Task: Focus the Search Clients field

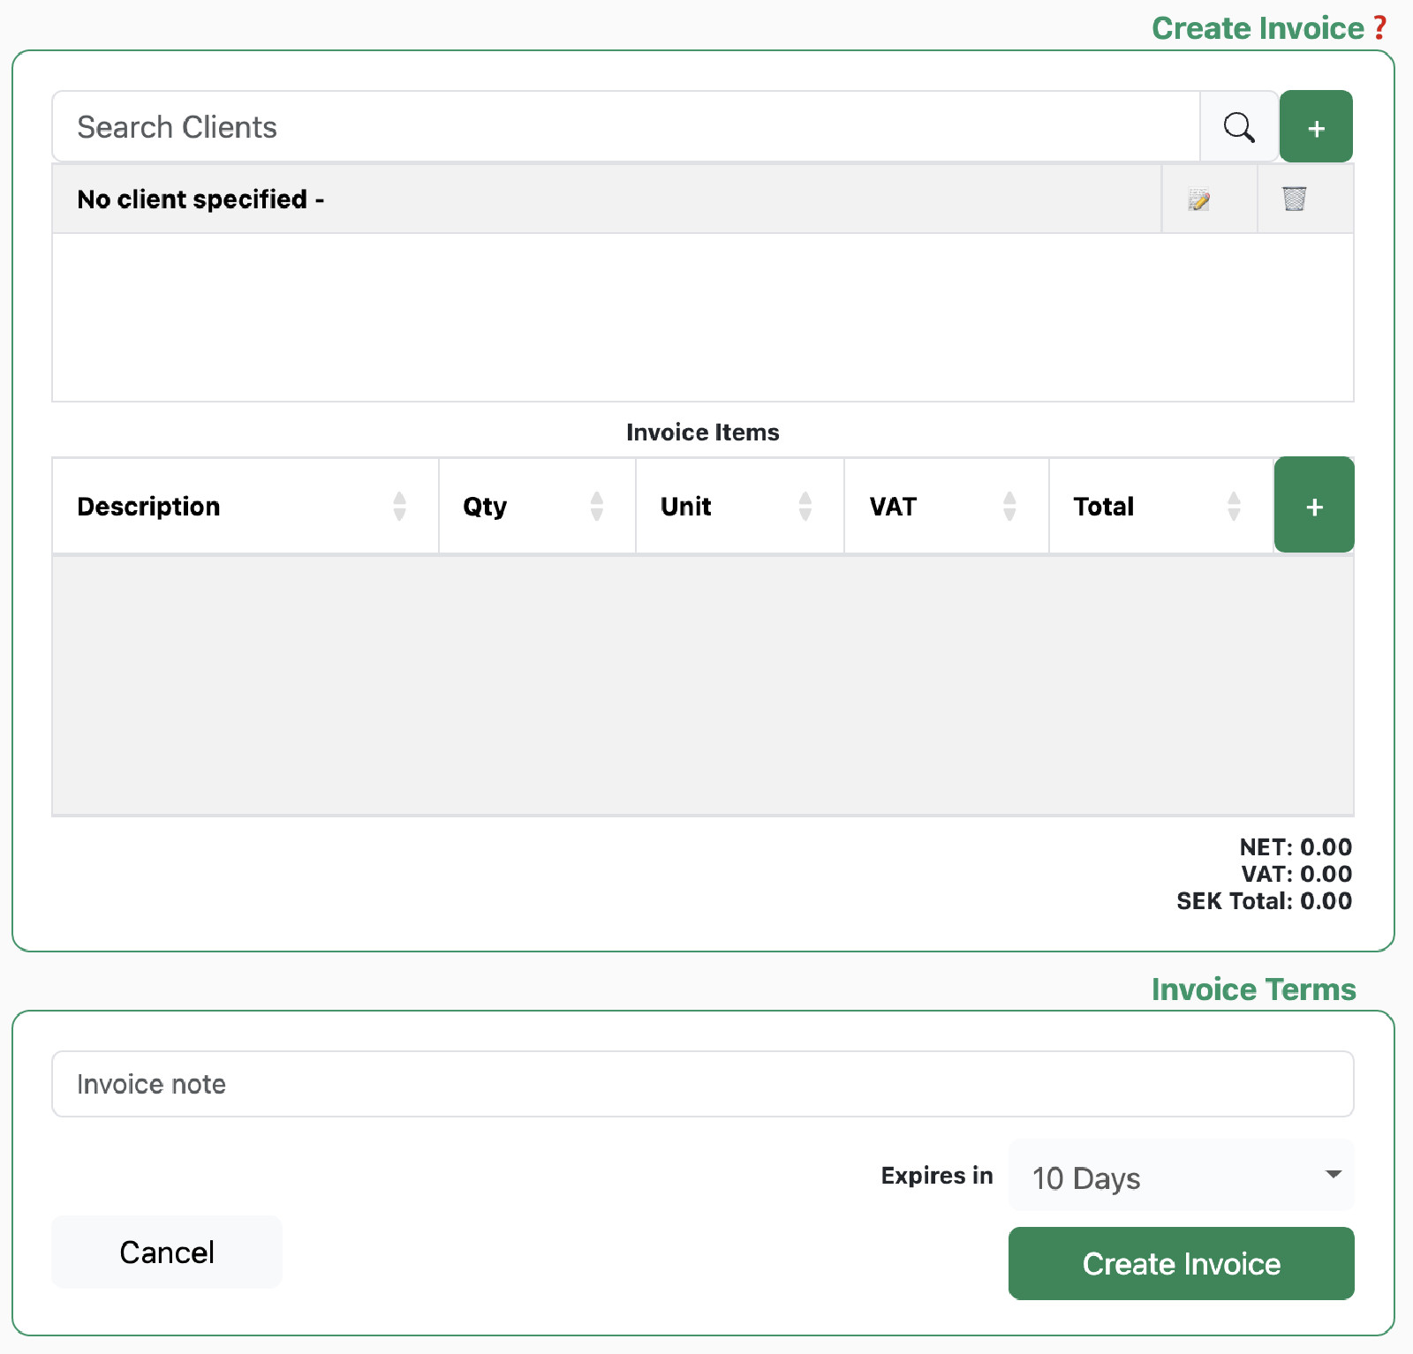Action: [x=625, y=127]
